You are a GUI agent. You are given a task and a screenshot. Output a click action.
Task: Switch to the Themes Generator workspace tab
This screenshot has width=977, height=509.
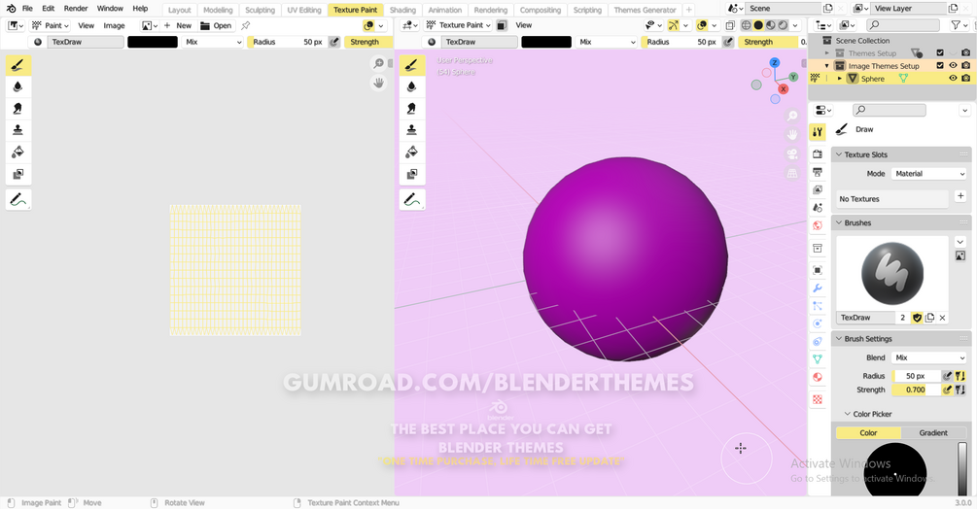click(x=645, y=10)
